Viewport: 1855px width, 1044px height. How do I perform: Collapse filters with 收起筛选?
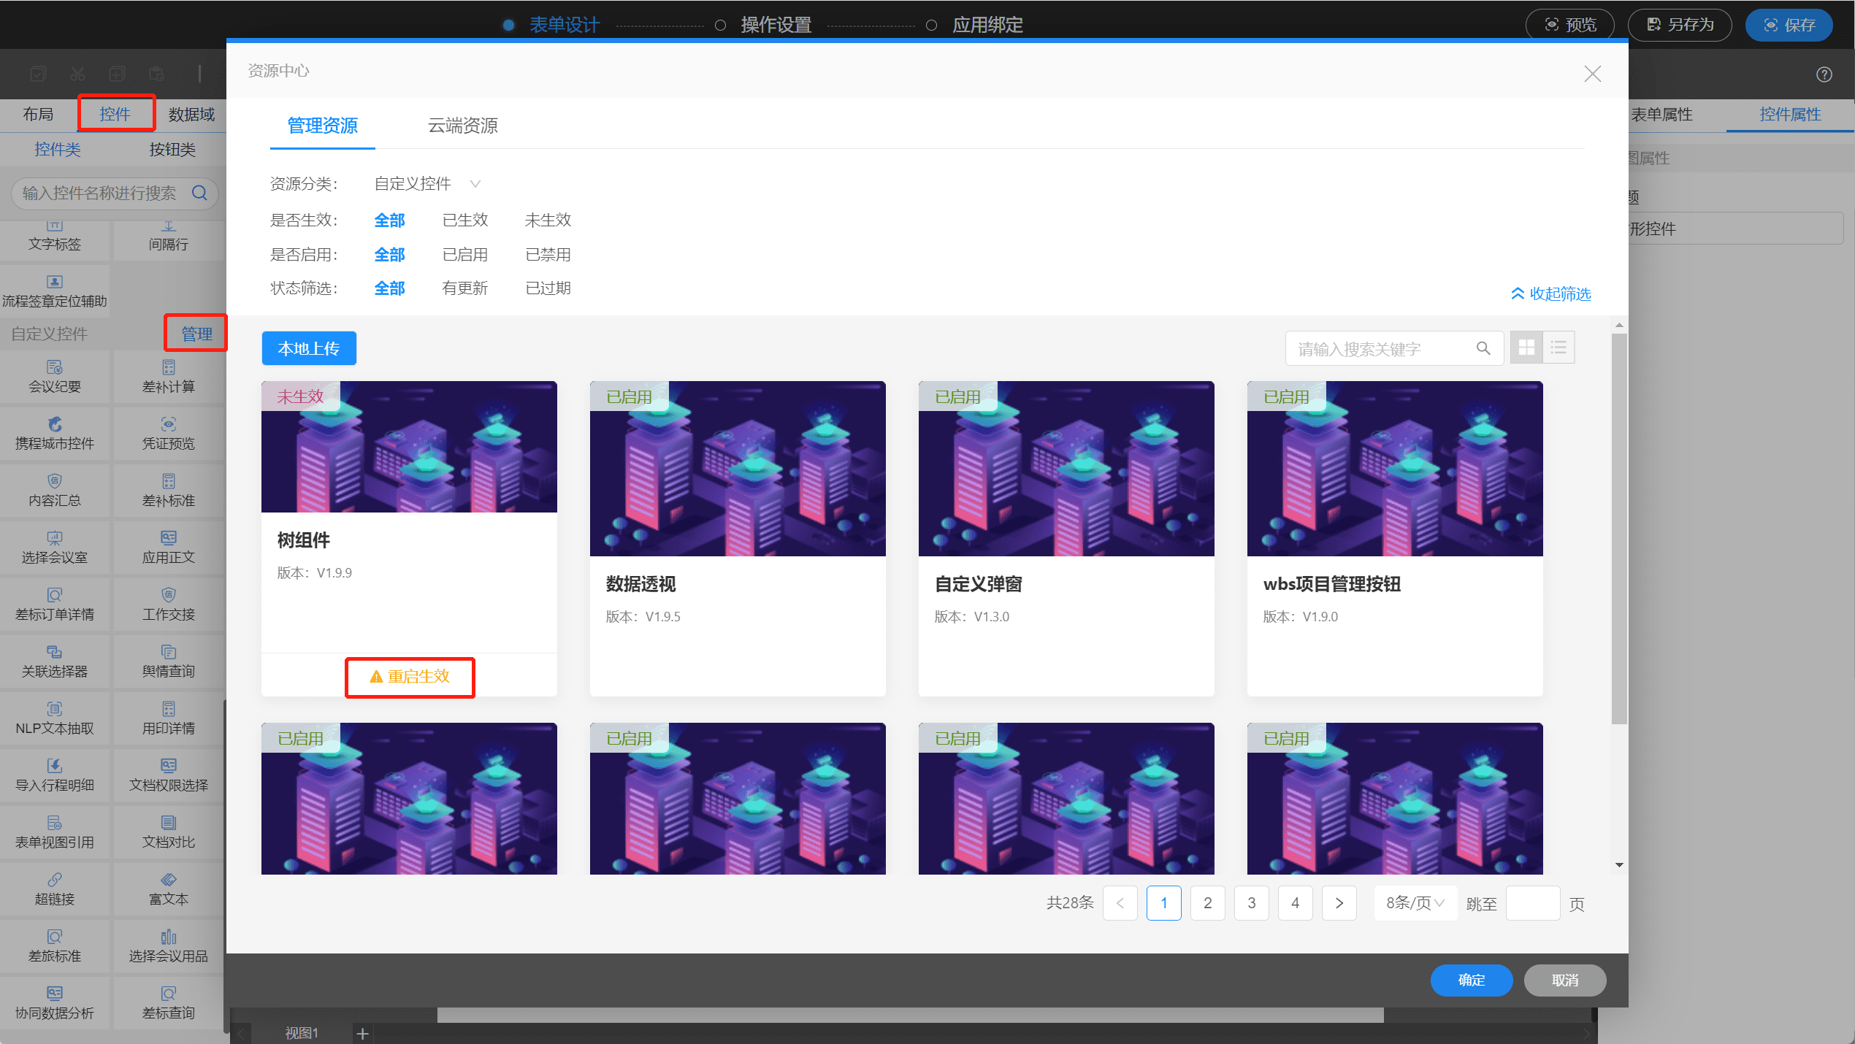tap(1550, 293)
